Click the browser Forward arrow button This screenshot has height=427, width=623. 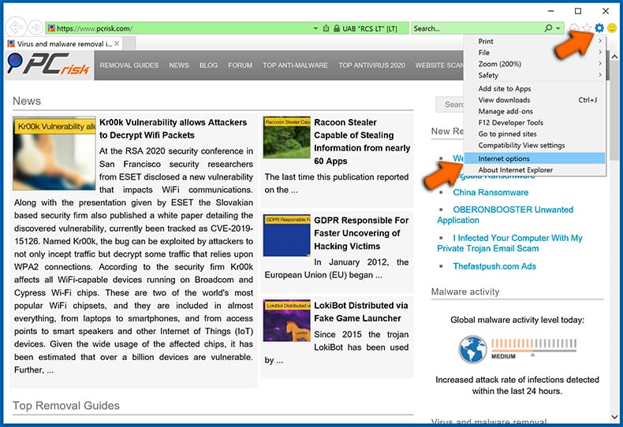(35, 28)
